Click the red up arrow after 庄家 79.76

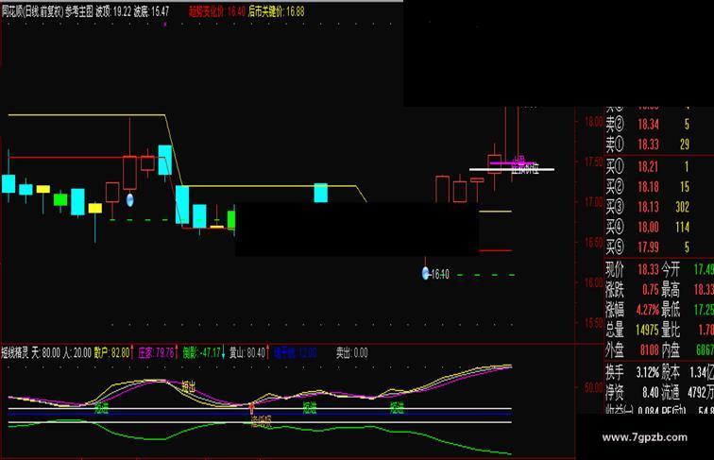(x=177, y=352)
